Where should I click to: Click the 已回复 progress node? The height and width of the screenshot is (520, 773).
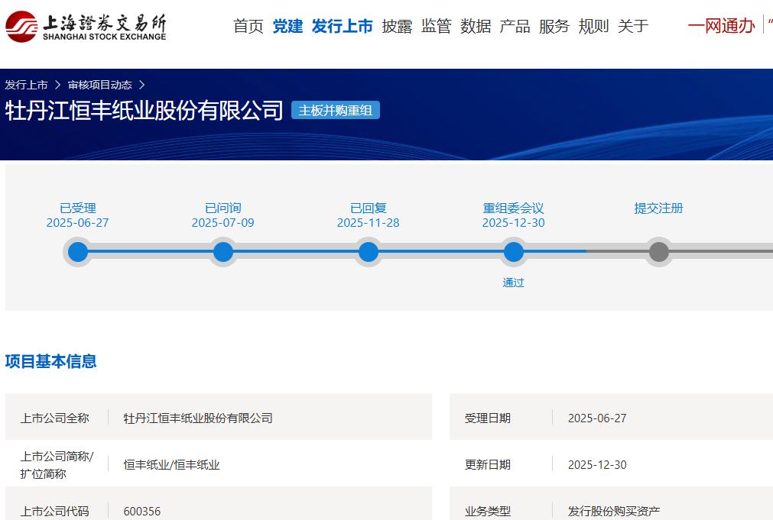click(369, 252)
